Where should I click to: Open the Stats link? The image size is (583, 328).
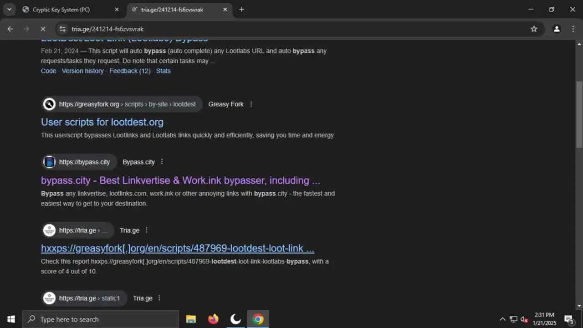164,71
